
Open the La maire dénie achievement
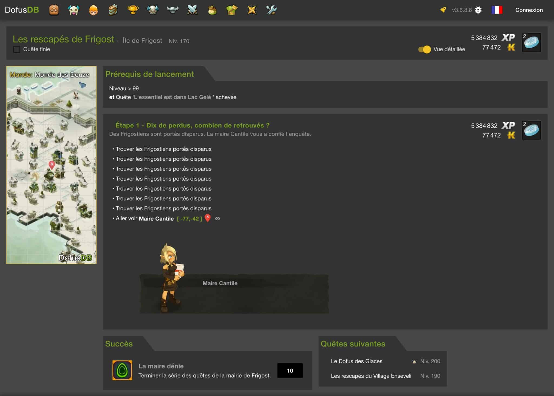(161, 366)
